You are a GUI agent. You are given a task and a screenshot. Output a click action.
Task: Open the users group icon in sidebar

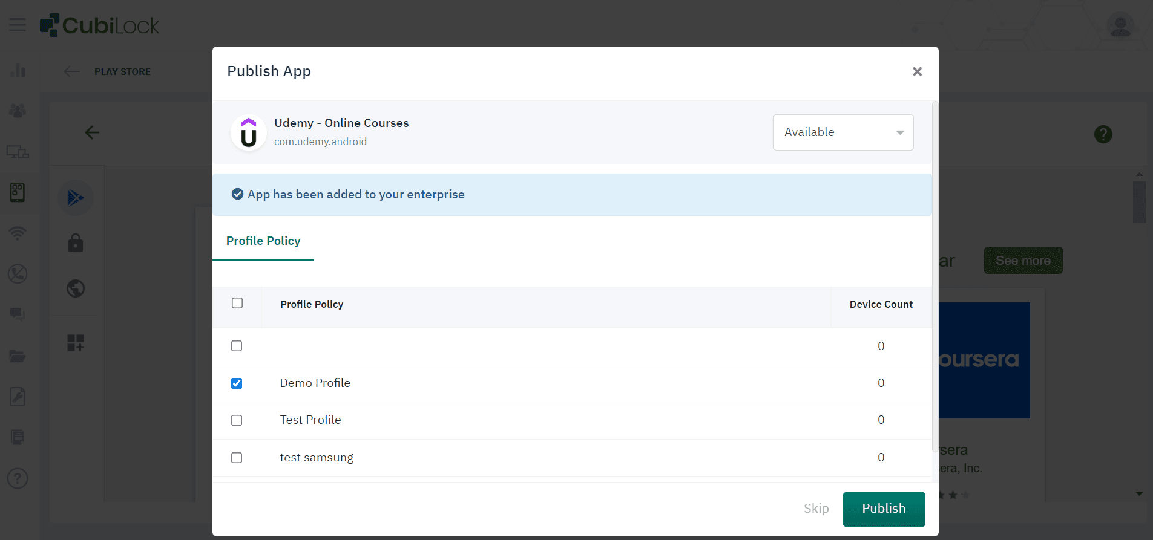pyautogui.click(x=18, y=111)
